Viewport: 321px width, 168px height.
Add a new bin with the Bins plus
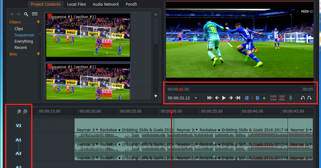(38, 54)
